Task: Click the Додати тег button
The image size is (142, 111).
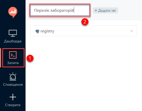Action: click(x=105, y=10)
